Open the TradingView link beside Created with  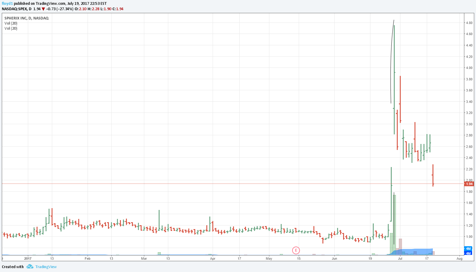tap(46, 267)
